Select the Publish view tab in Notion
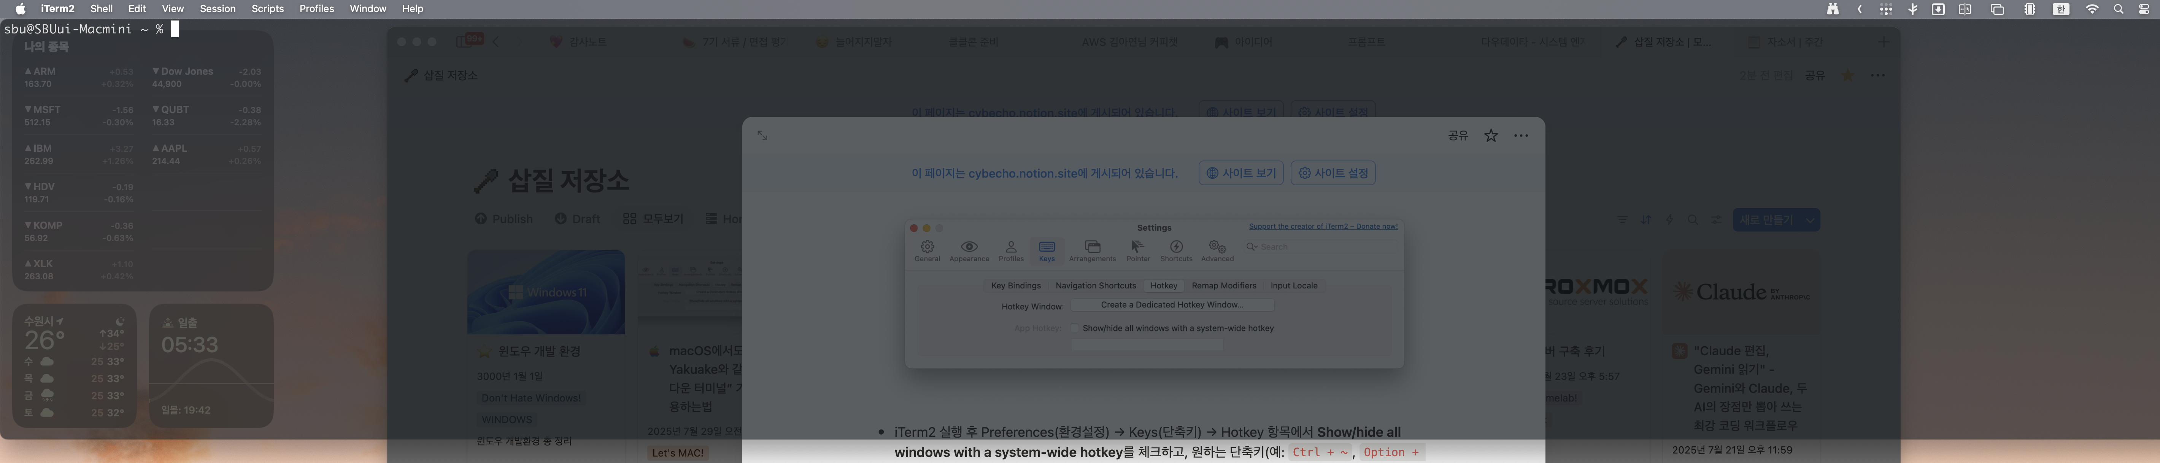The height and width of the screenshot is (463, 2160). [x=503, y=219]
